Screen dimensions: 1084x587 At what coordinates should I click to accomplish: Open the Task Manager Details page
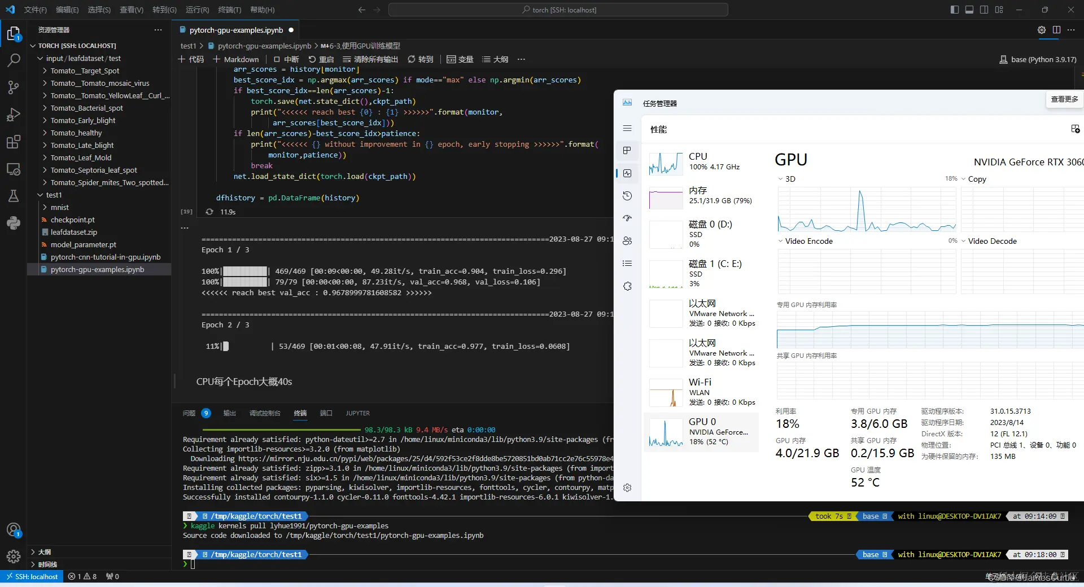tap(627, 264)
